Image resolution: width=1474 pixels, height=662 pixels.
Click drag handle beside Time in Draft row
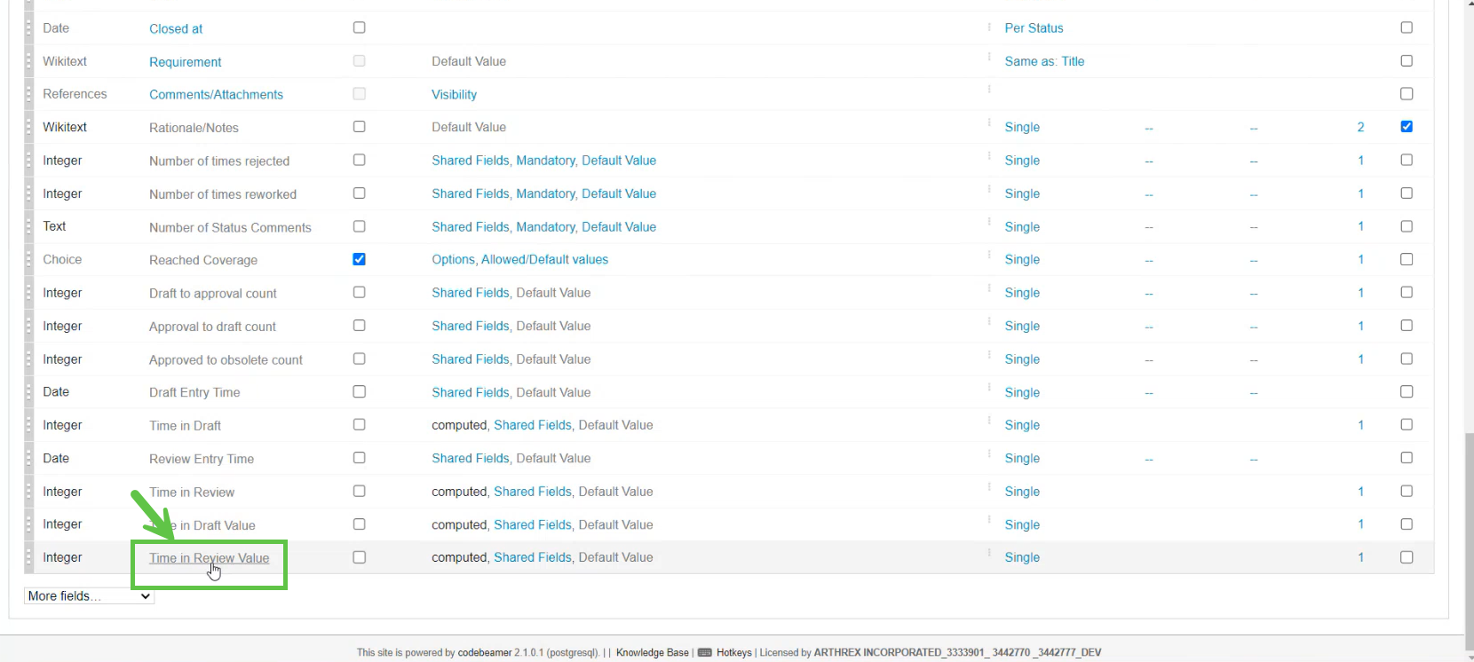coord(28,426)
